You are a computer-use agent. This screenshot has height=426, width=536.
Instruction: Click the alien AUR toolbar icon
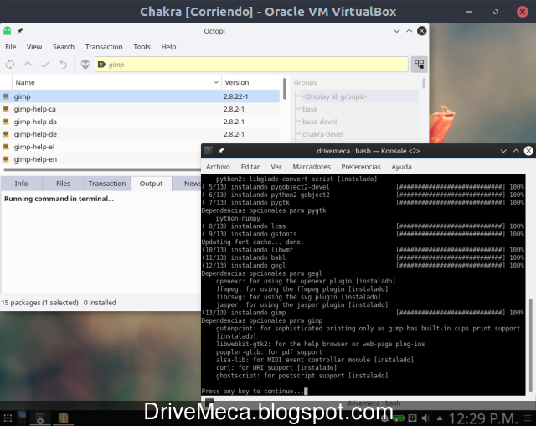point(85,65)
